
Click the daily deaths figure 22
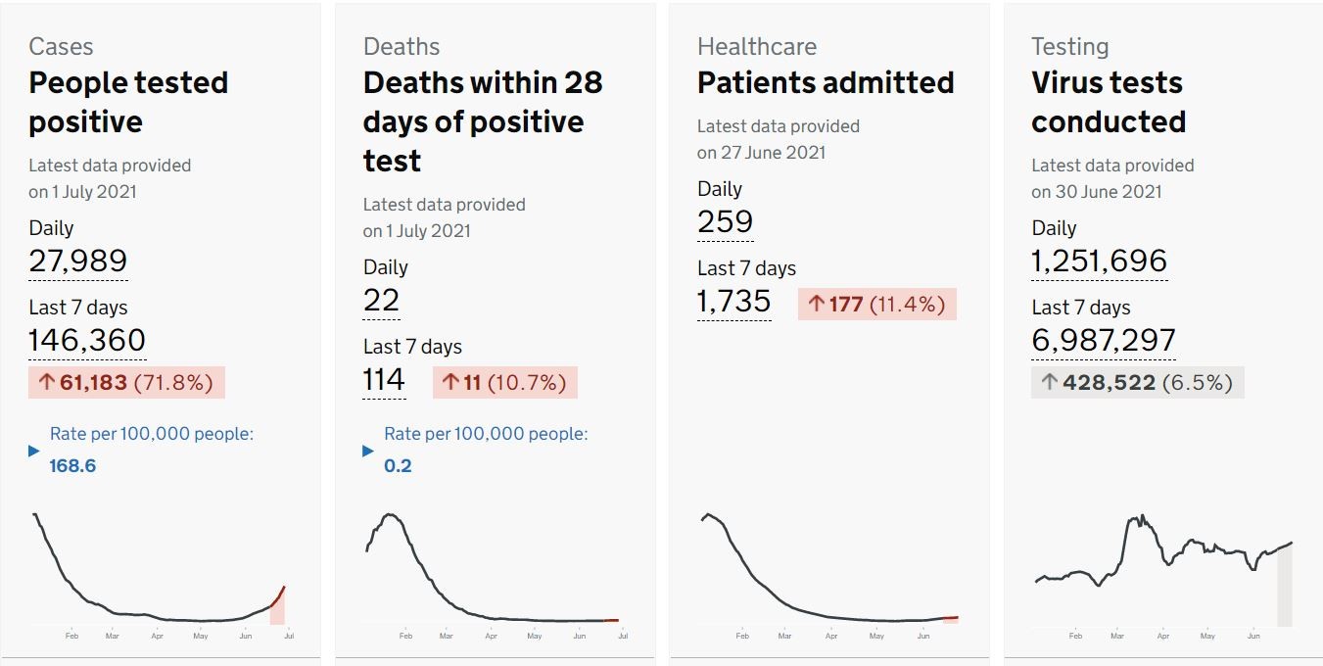pyautogui.click(x=381, y=301)
